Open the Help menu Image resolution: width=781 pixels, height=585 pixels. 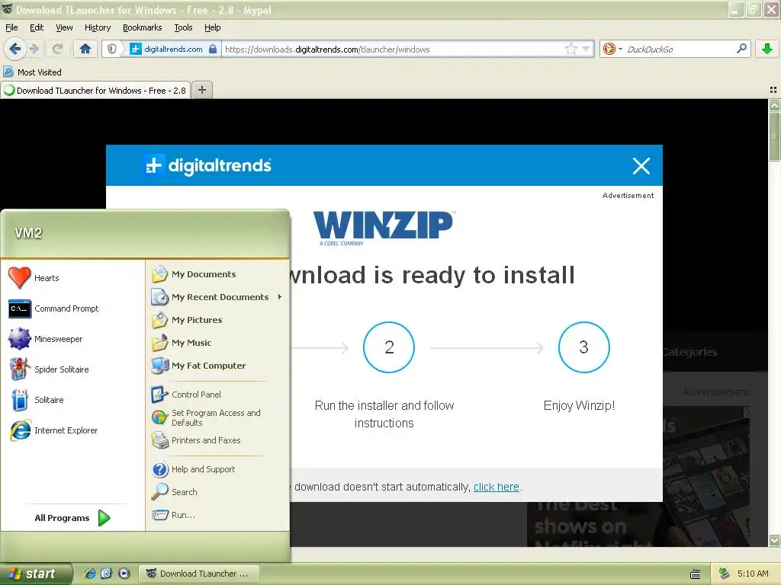[x=213, y=27]
